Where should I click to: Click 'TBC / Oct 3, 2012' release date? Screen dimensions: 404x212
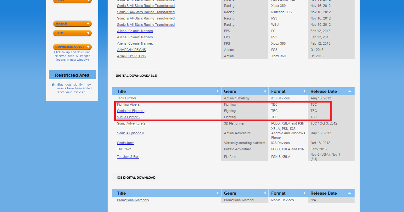coord(324,123)
